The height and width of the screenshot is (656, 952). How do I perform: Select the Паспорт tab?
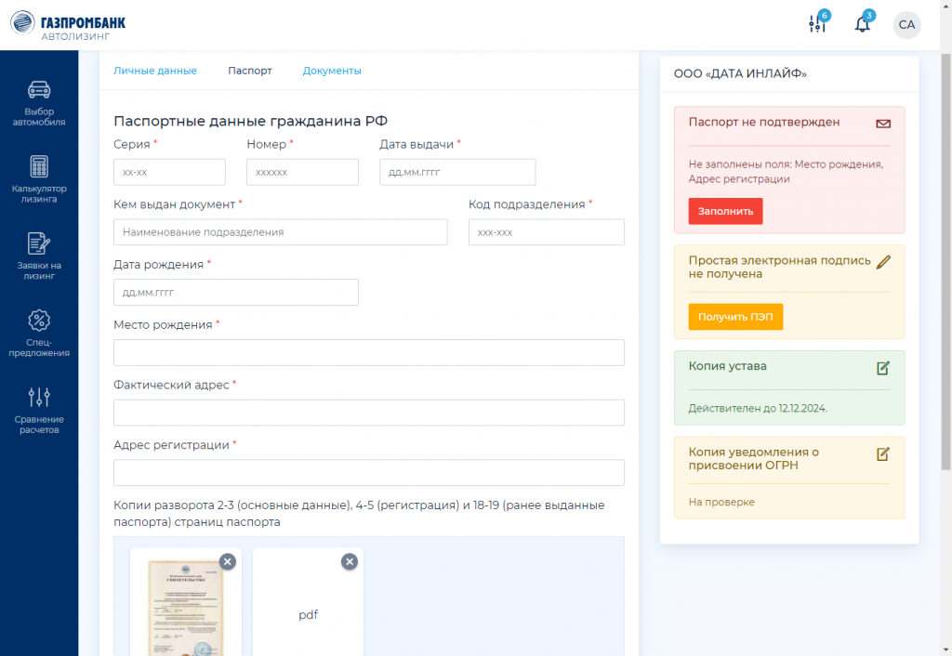pyautogui.click(x=250, y=71)
